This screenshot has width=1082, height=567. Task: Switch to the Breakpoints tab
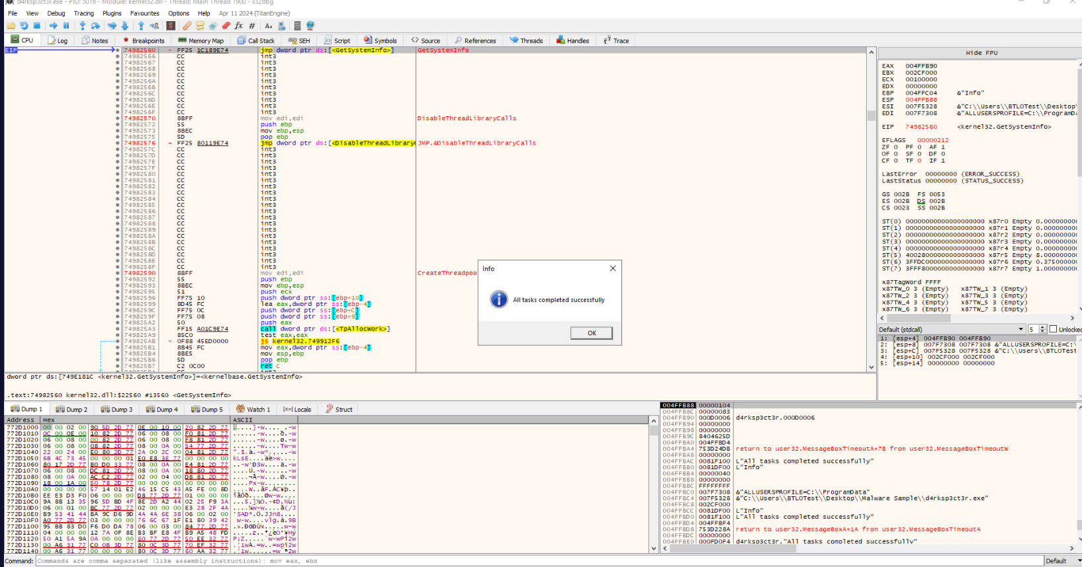click(144, 40)
